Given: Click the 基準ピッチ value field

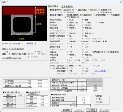Looking at the screenshot, I should [x=84, y=103].
